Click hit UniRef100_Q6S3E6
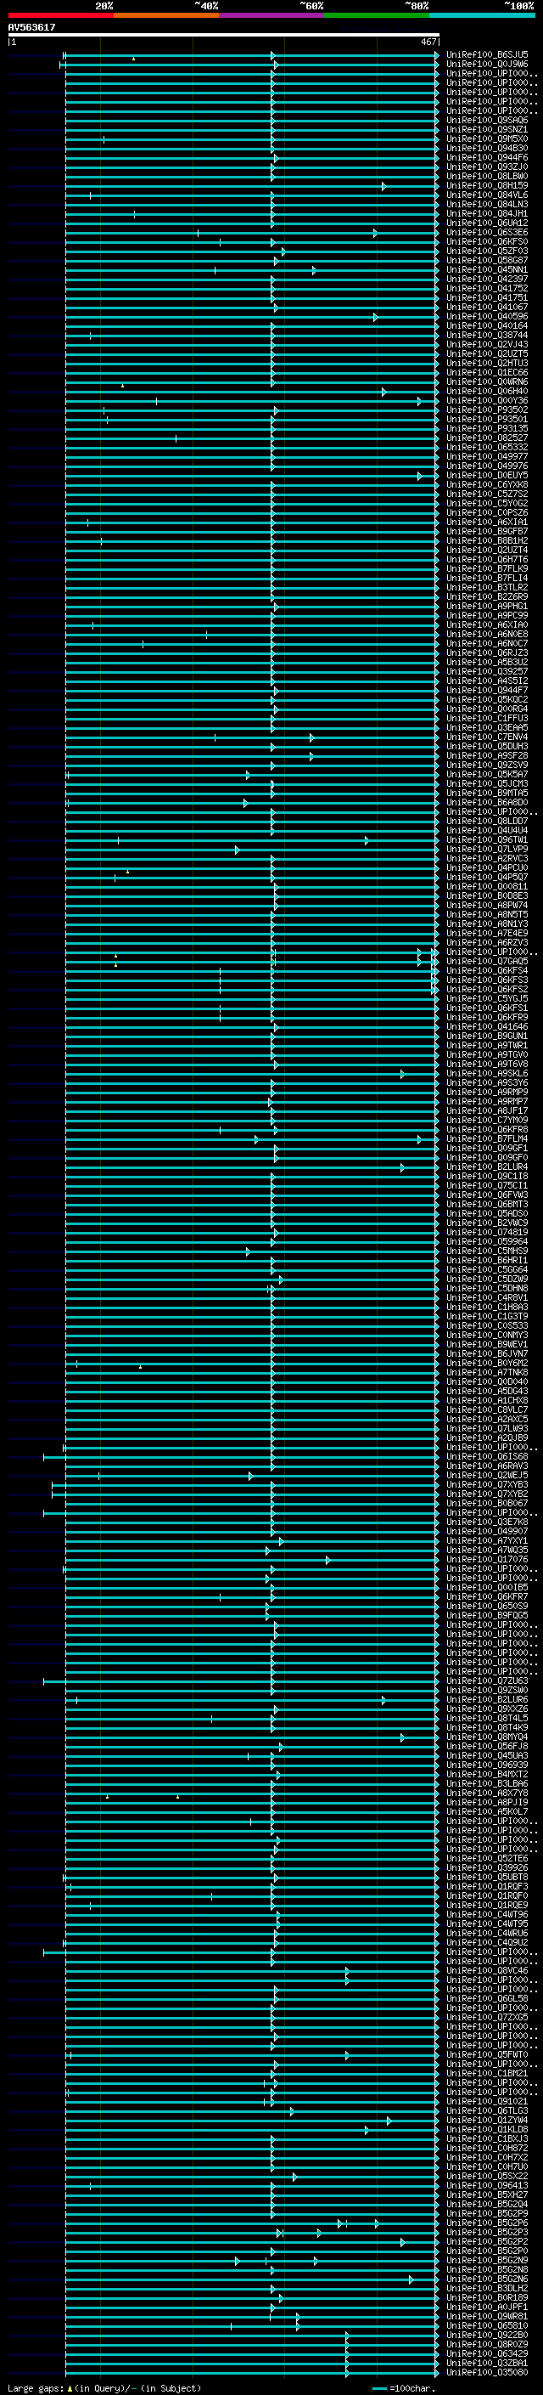 [487, 233]
